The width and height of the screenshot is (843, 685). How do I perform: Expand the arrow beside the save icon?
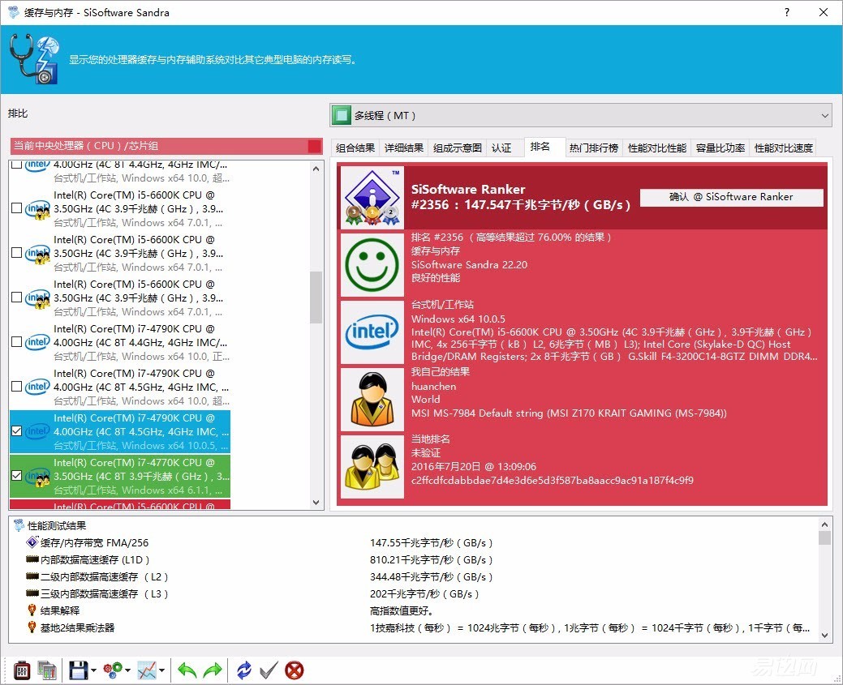(x=95, y=671)
